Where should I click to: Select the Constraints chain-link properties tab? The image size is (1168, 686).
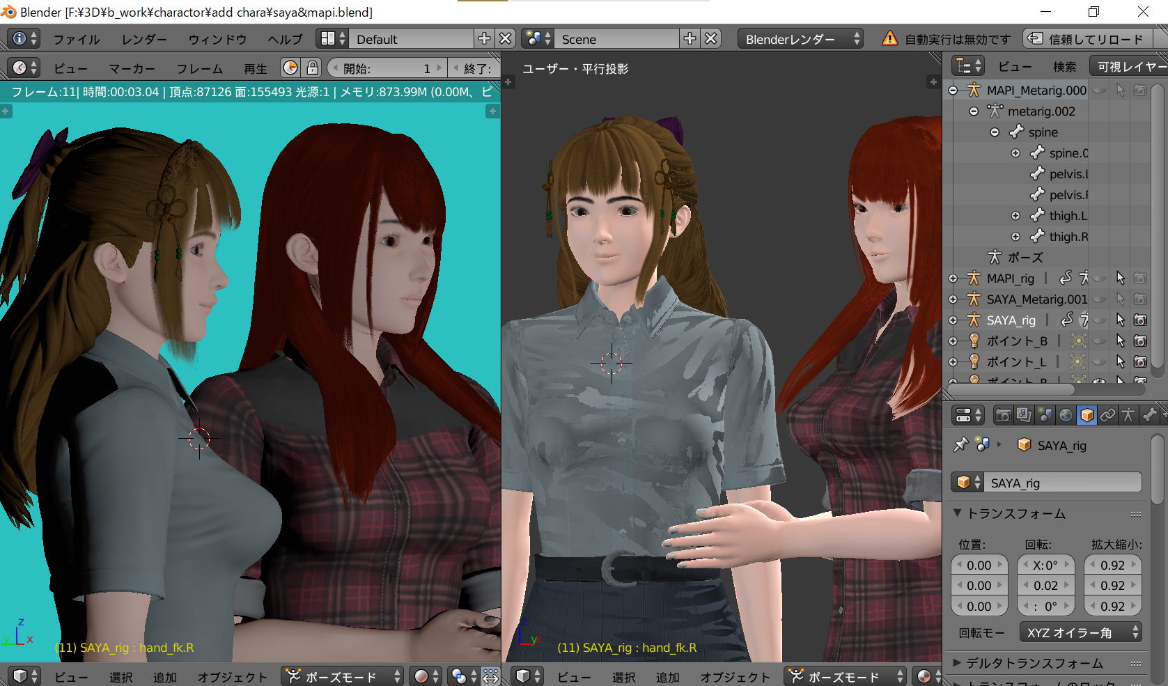coord(1107,416)
